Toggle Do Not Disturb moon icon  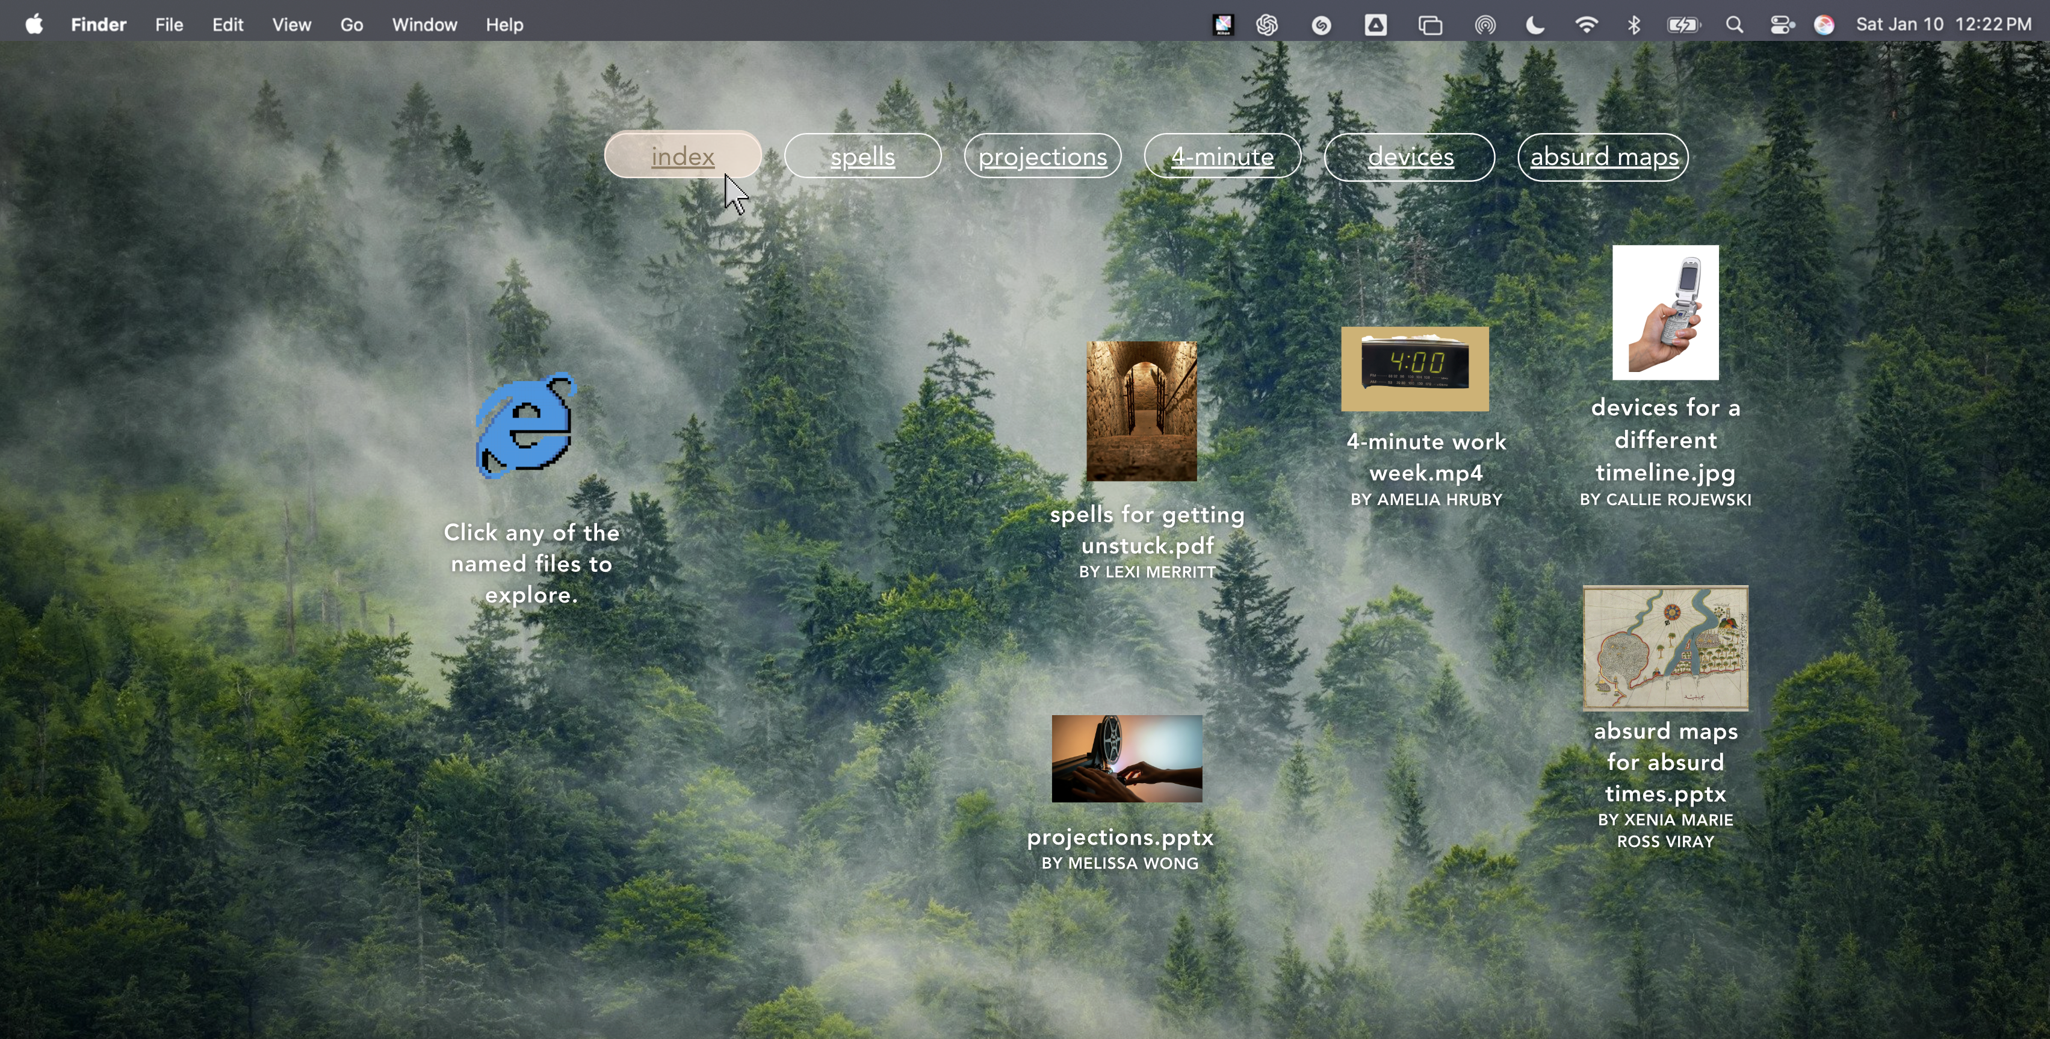(1535, 25)
